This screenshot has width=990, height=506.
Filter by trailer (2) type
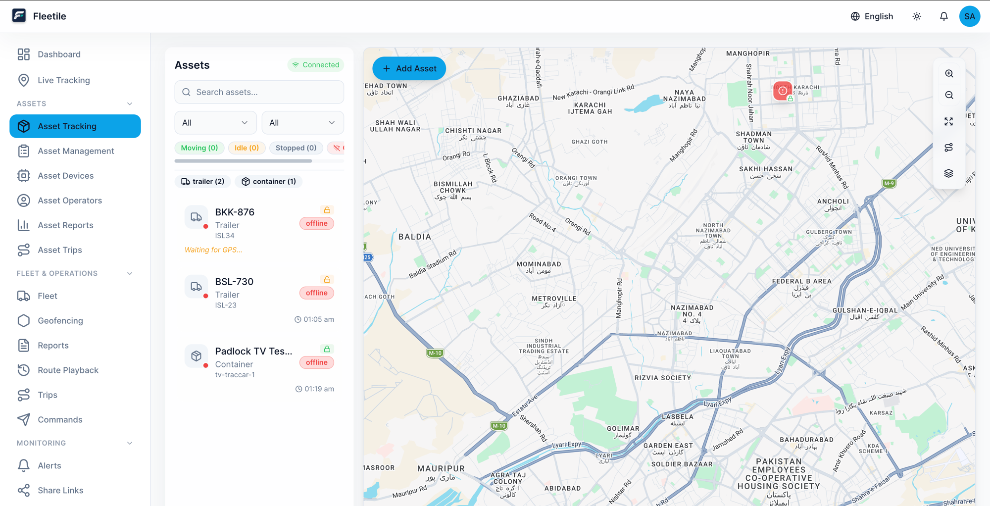click(202, 182)
